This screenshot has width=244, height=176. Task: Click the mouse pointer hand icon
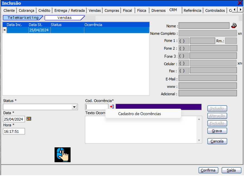pos(62,155)
